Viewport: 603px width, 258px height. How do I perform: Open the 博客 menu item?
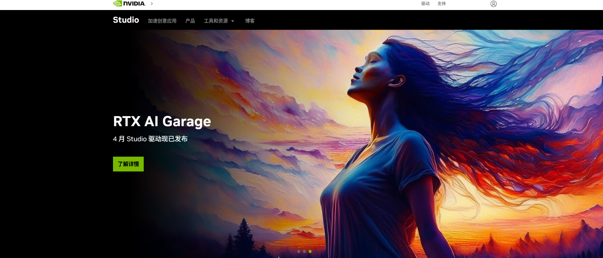[x=250, y=21]
